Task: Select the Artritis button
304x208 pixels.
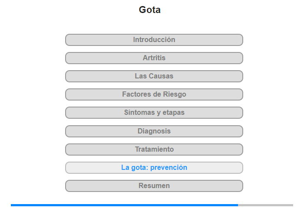Action: pos(154,58)
